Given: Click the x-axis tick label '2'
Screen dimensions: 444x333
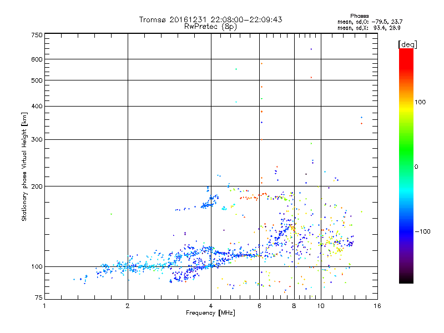Looking at the screenshot, I should tap(128, 306).
